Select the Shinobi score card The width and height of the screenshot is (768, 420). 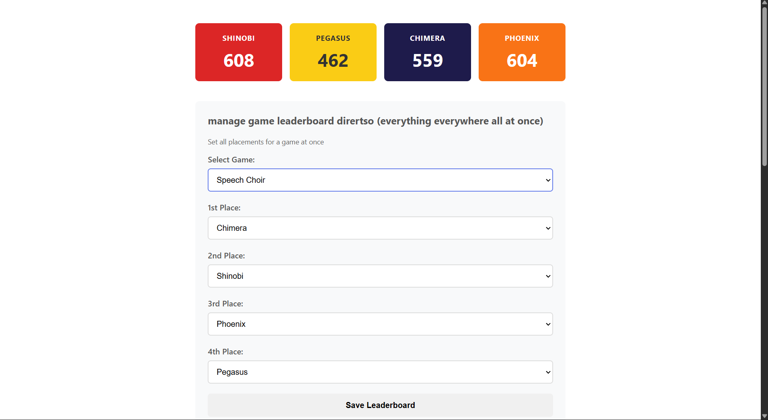238,52
